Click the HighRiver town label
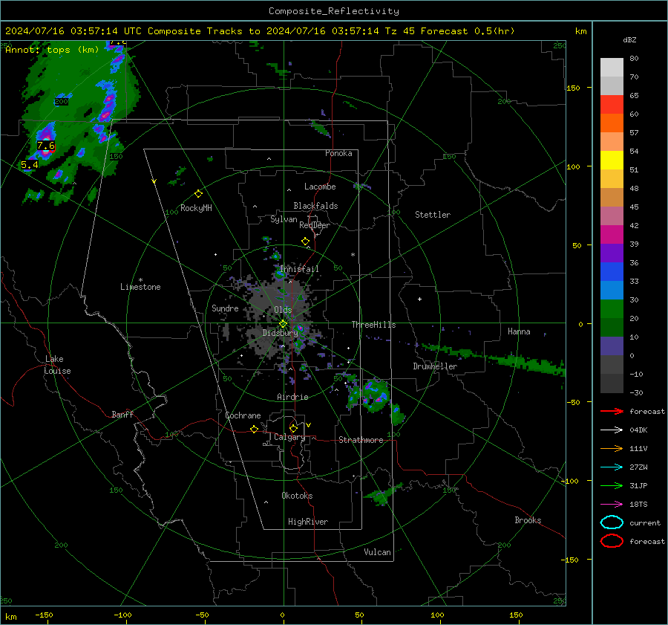 [308, 522]
